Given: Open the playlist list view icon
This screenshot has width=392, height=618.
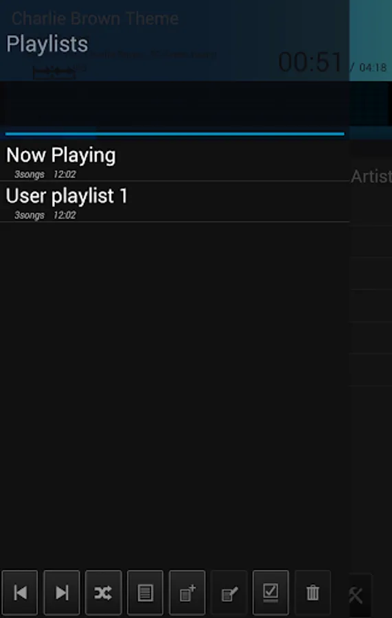Looking at the screenshot, I should coord(146,593).
